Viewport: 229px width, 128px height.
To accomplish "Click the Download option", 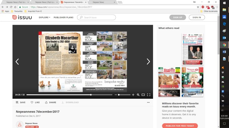I will click(70, 103).
